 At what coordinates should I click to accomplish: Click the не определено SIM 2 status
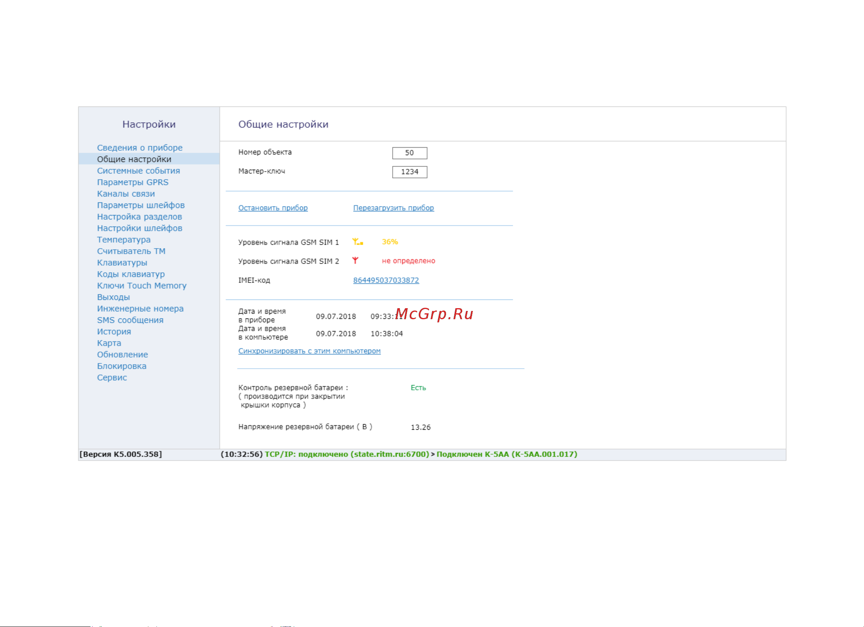coord(409,260)
